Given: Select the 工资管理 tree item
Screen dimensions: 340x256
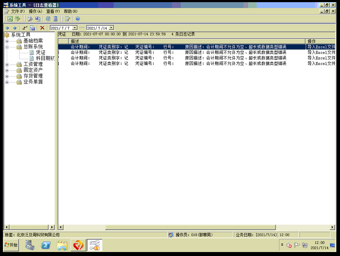Looking at the screenshot, I should click(33, 64).
